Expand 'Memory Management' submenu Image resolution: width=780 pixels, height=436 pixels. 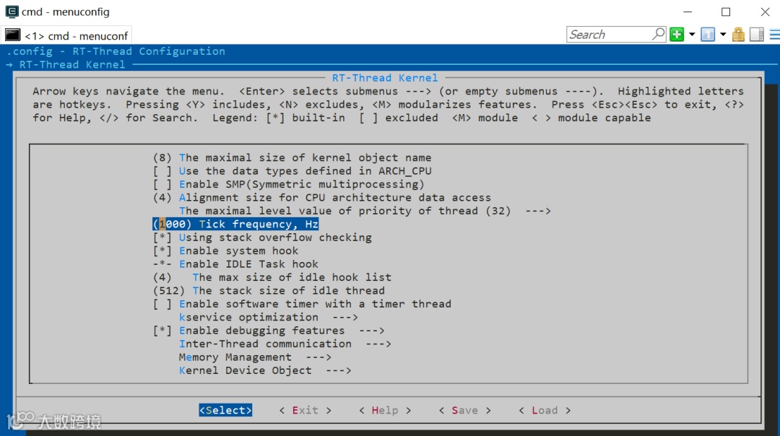click(255, 357)
